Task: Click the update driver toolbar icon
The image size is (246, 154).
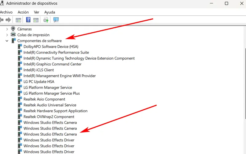Action: pos(46,20)
